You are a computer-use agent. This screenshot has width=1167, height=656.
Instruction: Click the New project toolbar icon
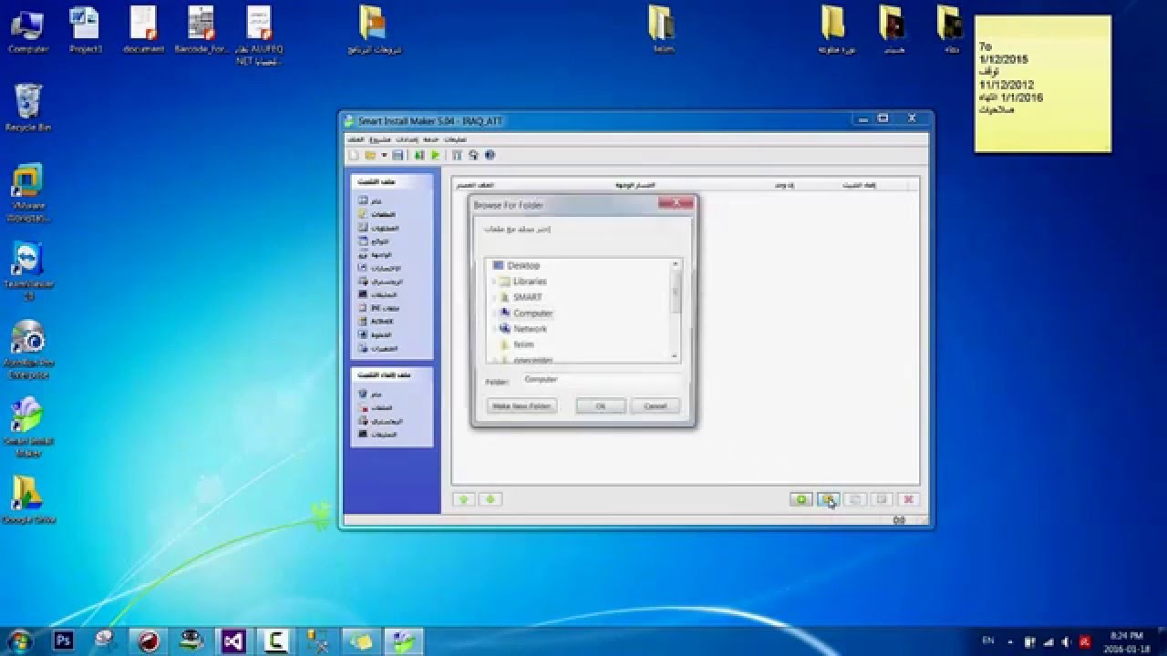click(355, 156)
